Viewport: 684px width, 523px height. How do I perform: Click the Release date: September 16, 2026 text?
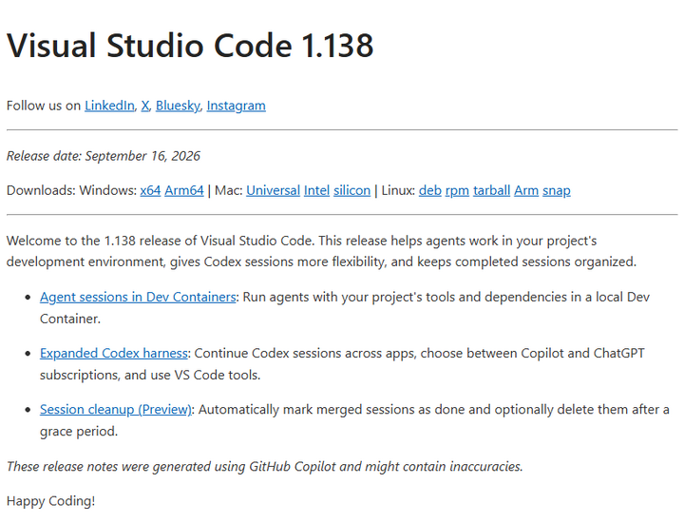tap(104, 156)
